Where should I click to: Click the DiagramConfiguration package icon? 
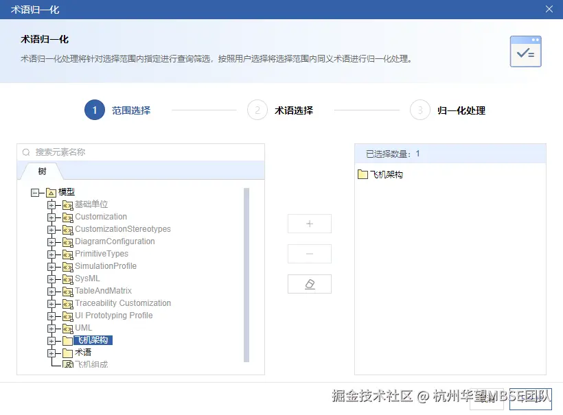click(x=67, y=242)
